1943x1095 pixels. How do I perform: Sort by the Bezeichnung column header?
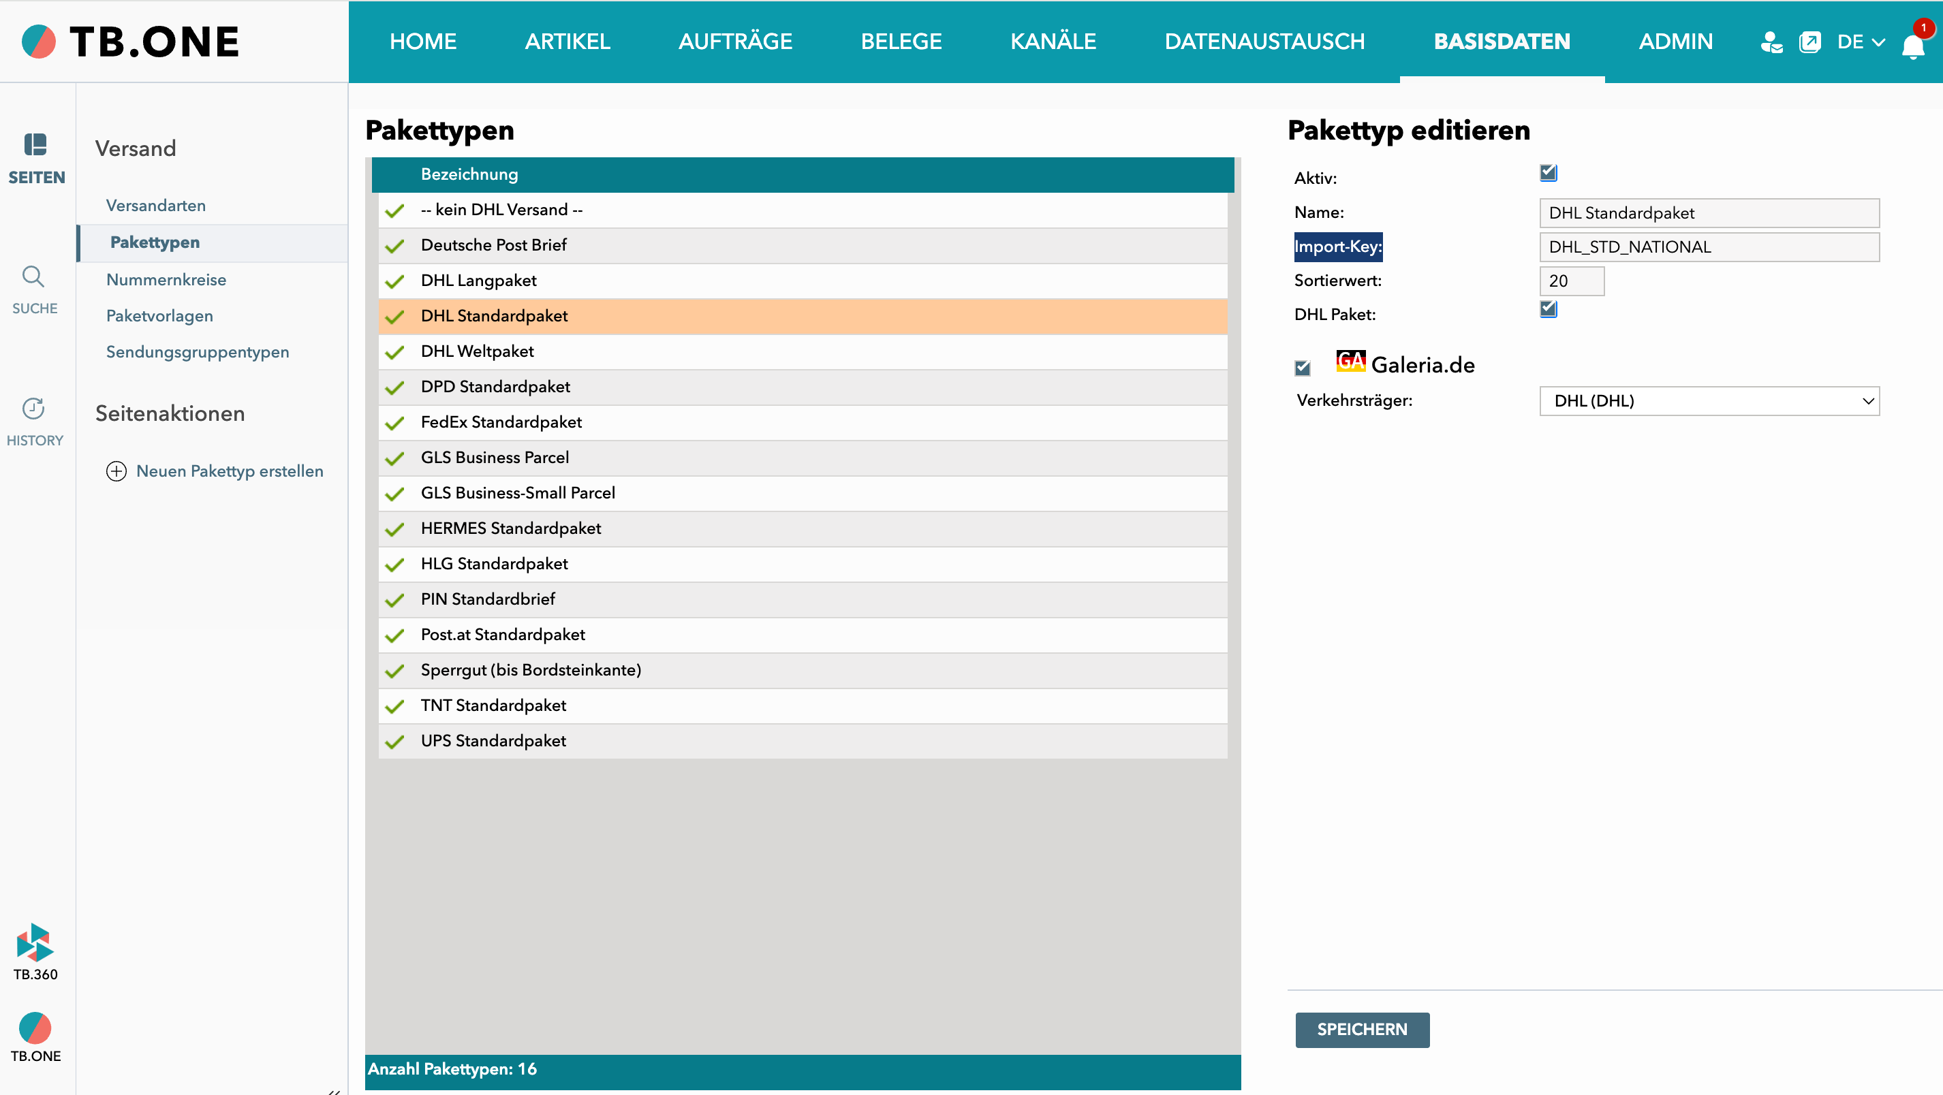[x=469, y=174]
